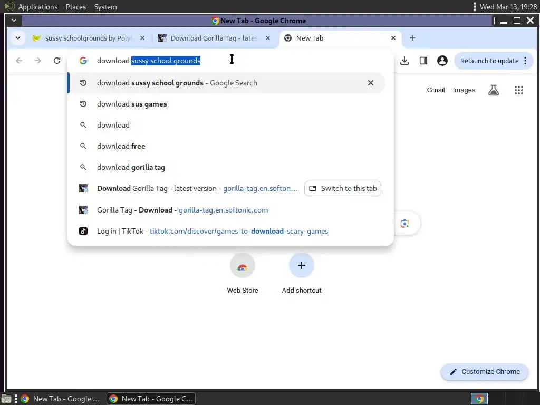Select 'download free' suggestion
540x405 pixels.
coord(227,146)
